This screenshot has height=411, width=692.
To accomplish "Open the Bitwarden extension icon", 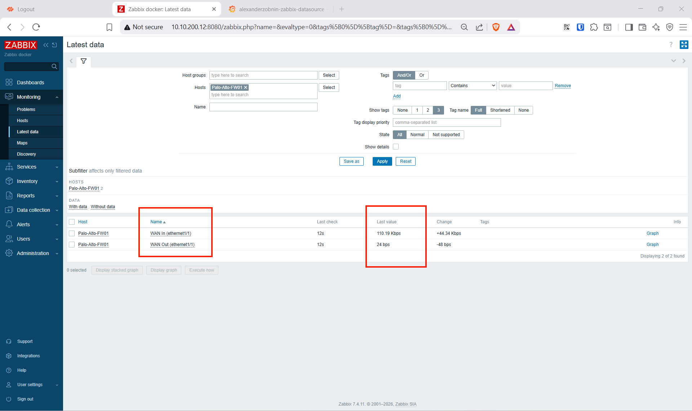I will [580, 27].
